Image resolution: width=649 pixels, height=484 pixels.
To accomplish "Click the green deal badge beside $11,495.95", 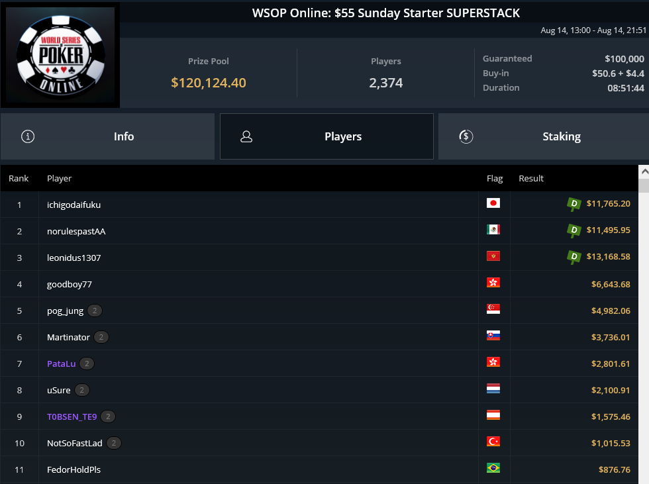I will pyautogui.click(x=574, y=230).
